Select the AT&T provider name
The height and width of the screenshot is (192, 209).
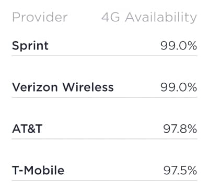27,129
